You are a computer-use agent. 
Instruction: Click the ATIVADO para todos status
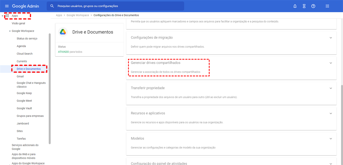click(x=70, y=52)
